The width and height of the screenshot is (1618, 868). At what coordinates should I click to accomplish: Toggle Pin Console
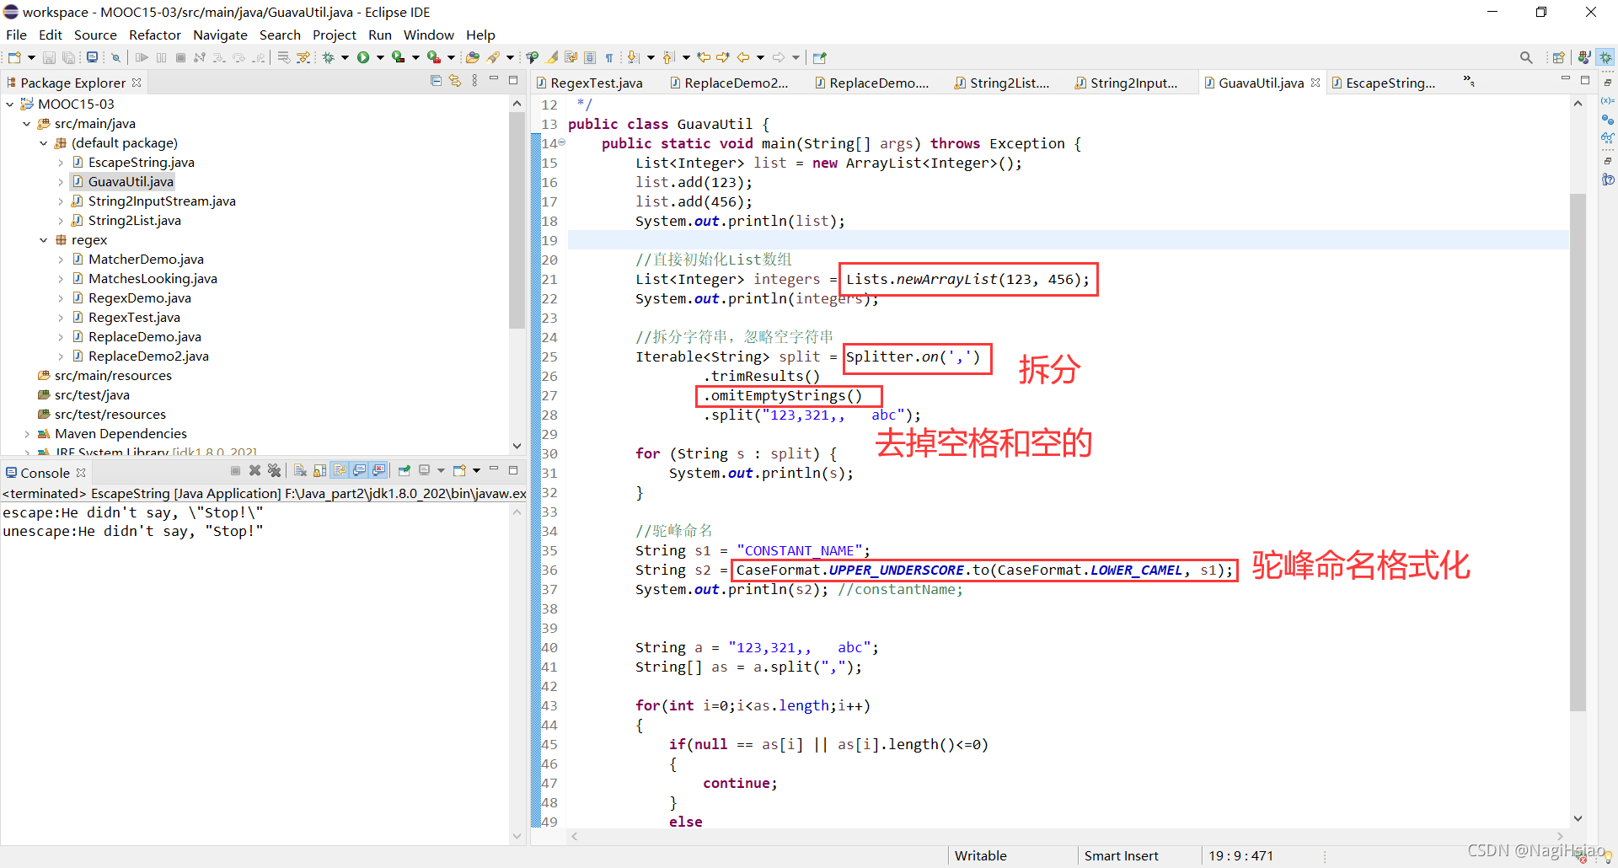click(x=404, y=470)
